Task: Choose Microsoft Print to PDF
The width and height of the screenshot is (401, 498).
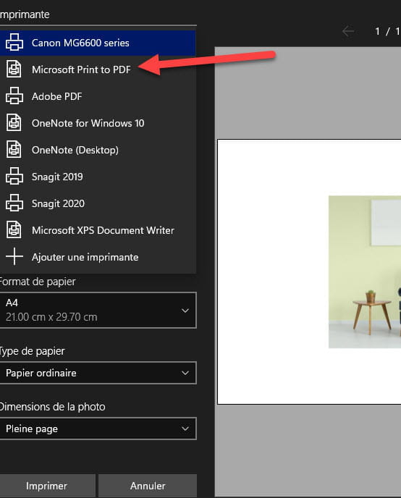Action: point(98,69)
